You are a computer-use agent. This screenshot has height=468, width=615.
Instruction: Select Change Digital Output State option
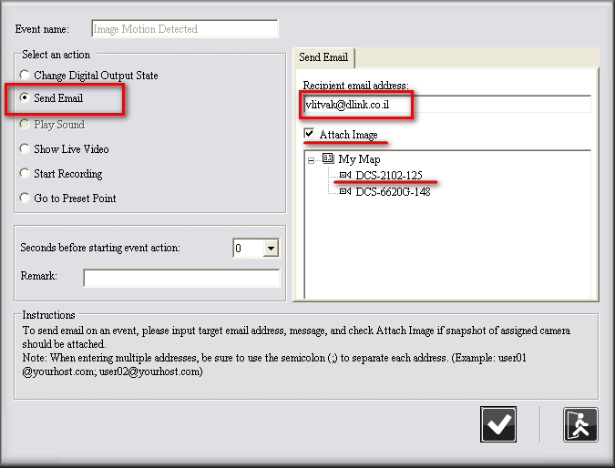(x=25, y=75)
